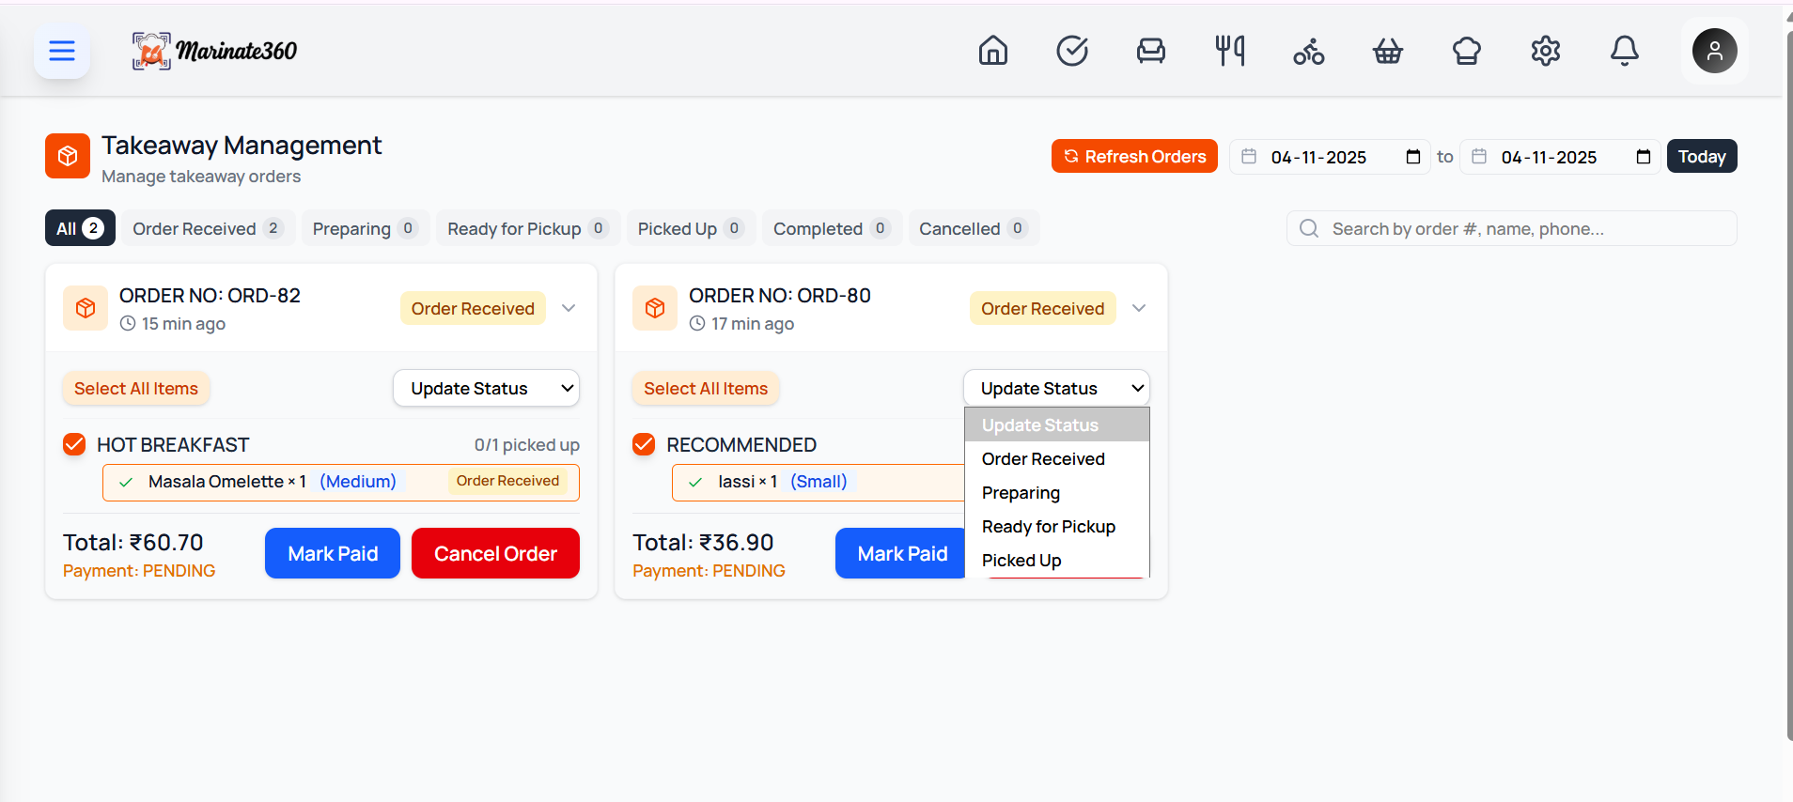Open the shopping basket icon
This screenshot has height=802, width=1793.
pyautogui.click(x=1387, y=51)
